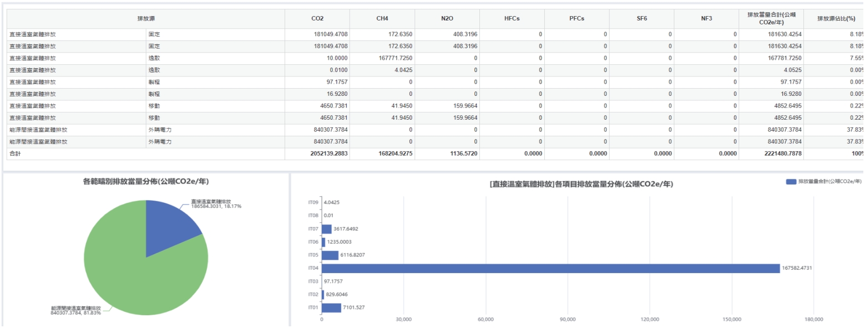Click the NF3 column header
Viewport: 865px width, 328px height.
(x=707, y=19)
